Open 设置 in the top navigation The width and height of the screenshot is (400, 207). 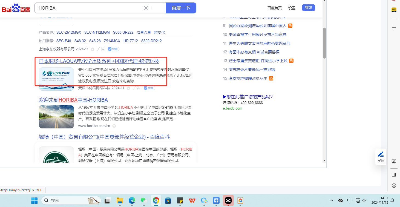coord(292,8)
